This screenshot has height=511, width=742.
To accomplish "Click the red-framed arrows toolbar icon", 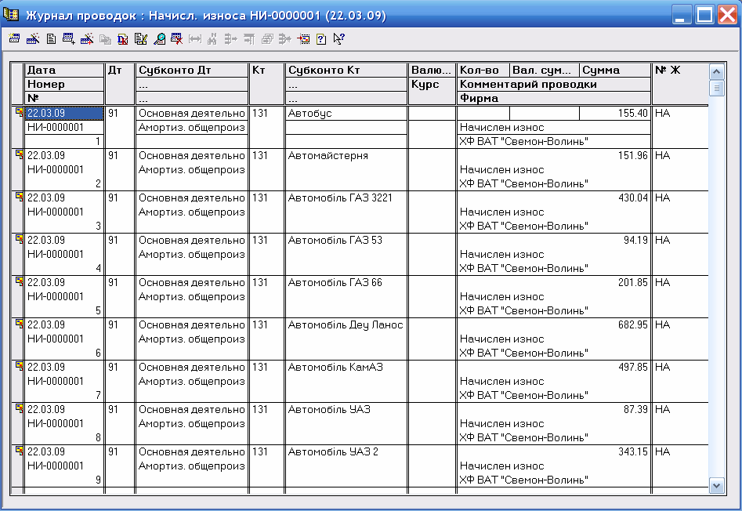I will click(x=303, y=38).
